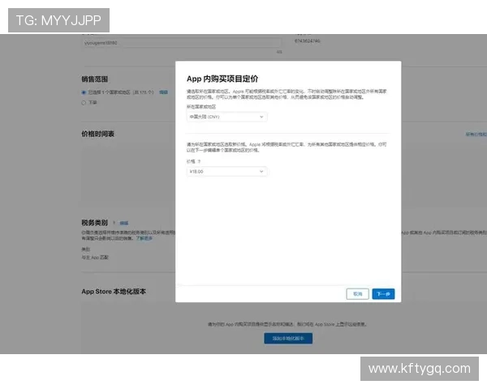
Task: Click 编辑 link beside 税务类别 heading
Action: [x=124, y=223]
